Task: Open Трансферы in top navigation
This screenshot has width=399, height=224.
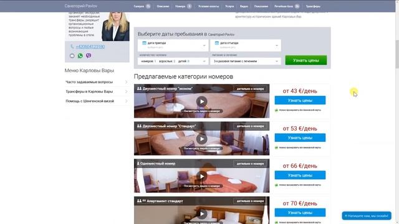Action: [x=313, y=6]
